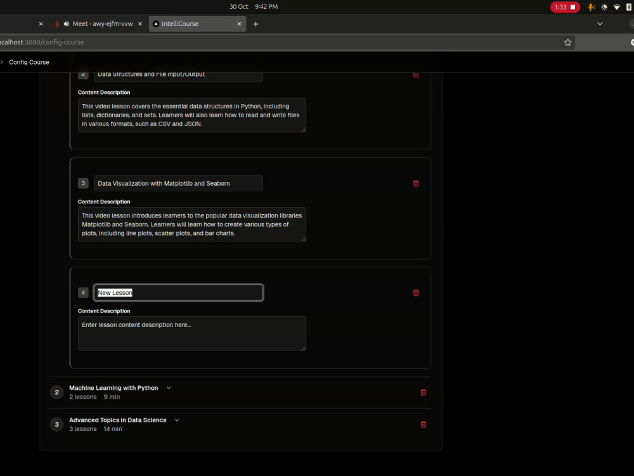Click the '9 min' duration text
Image resolution: width=634 pixels, height=476 pixels.
112,397
